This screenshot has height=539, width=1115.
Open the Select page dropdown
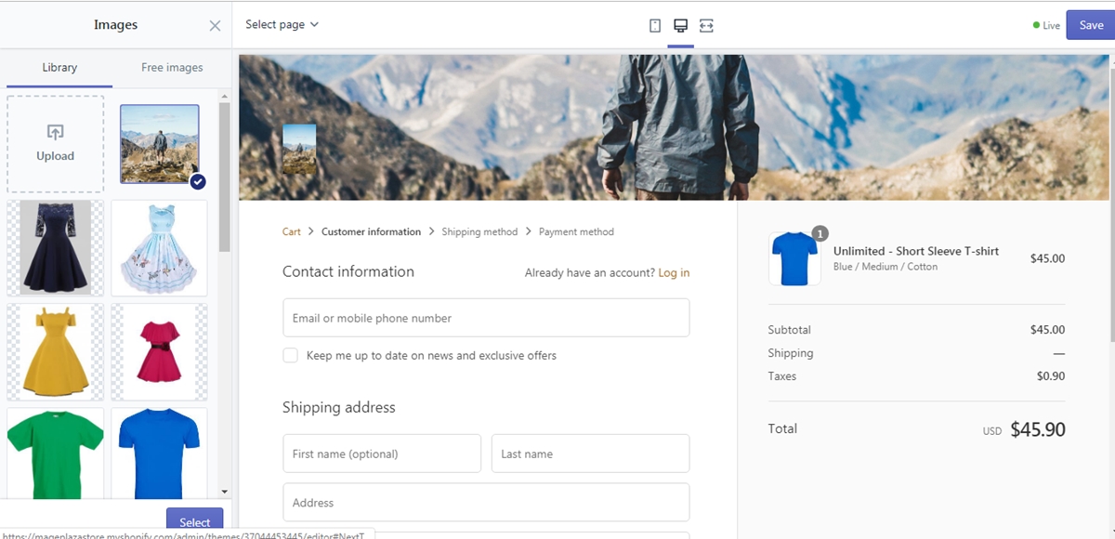click(282, 24)
